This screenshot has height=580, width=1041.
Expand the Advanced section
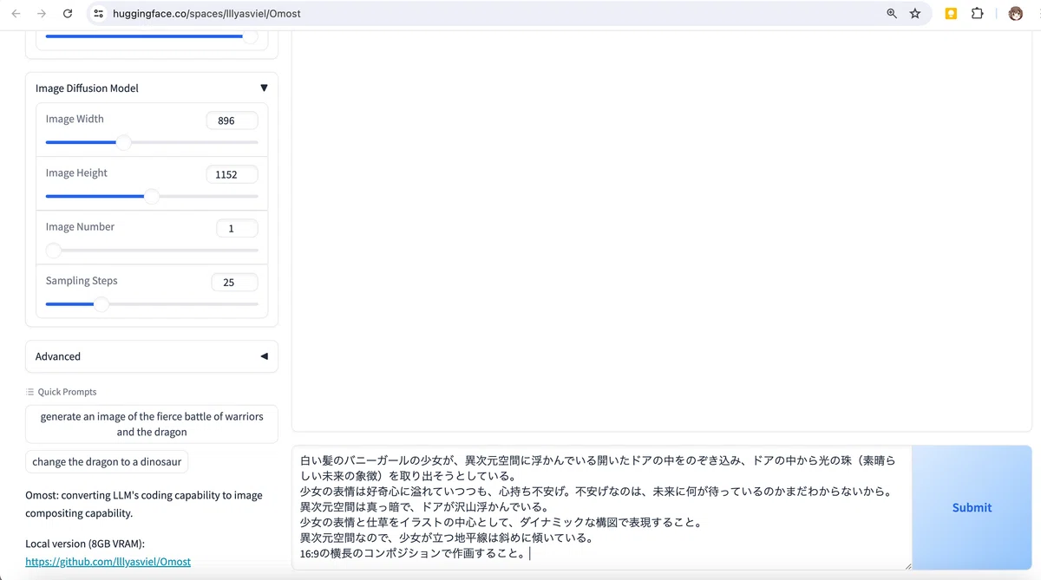tap(264, 356)
